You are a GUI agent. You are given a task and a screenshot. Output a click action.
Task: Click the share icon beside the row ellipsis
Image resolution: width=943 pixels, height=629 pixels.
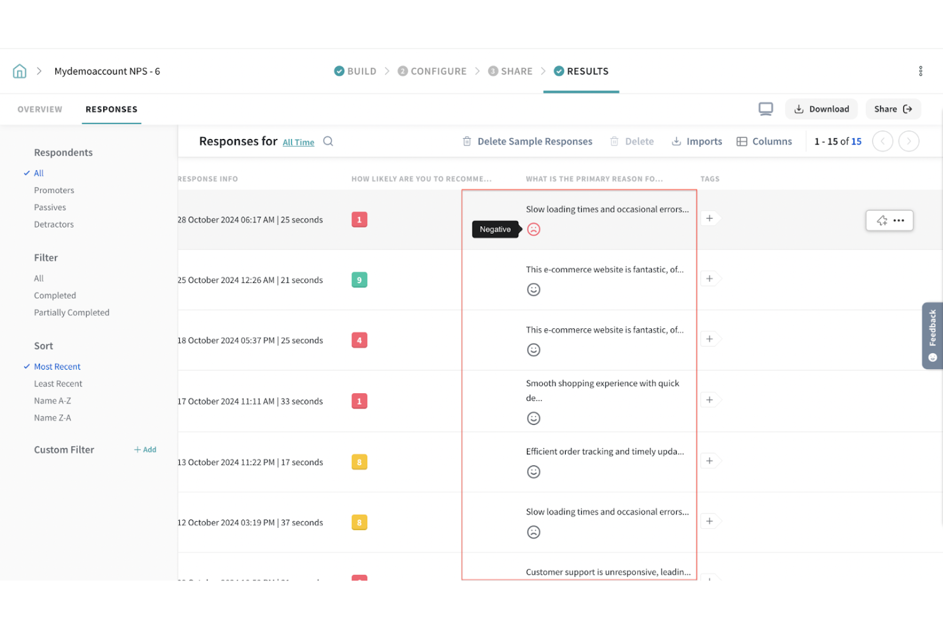[882, 220]
